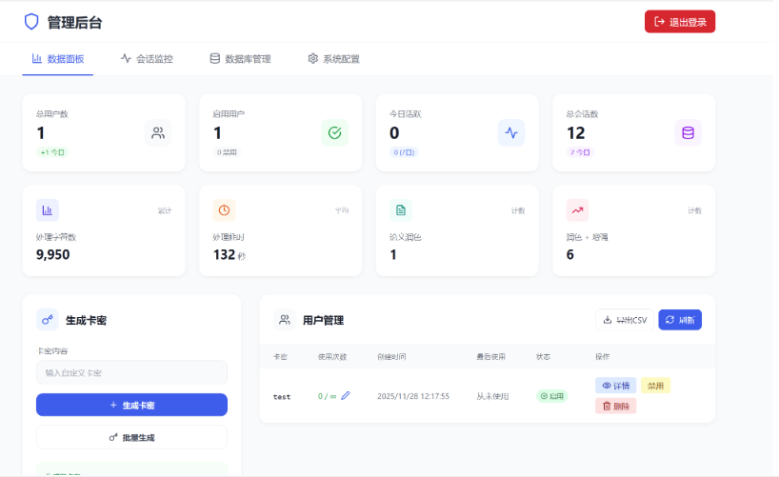779x477 pixels.
Task: Go to the 系统配置 tab
Action: click(333, 59)
